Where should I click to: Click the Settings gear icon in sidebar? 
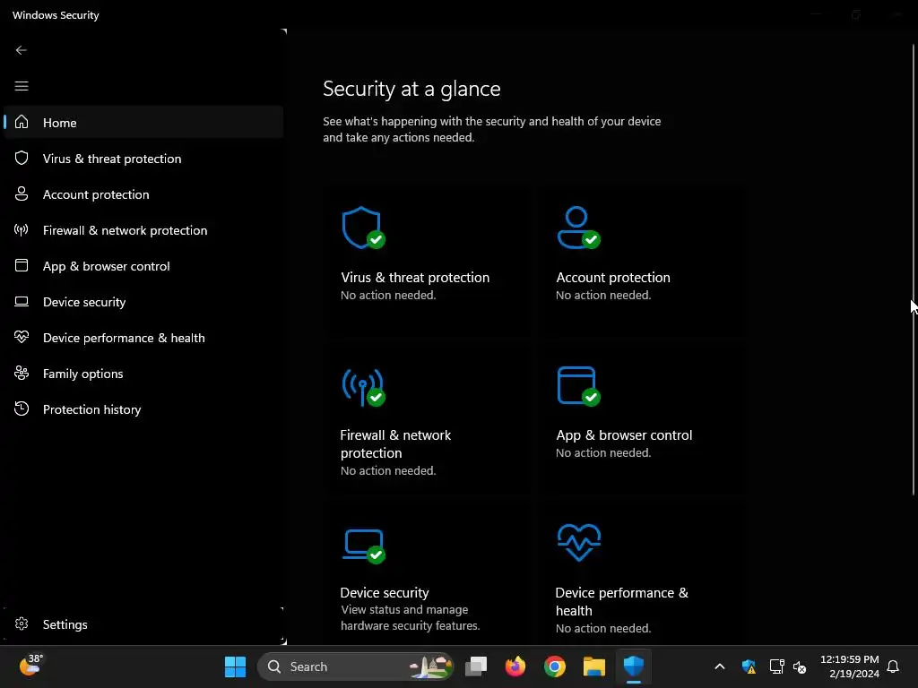22,623
